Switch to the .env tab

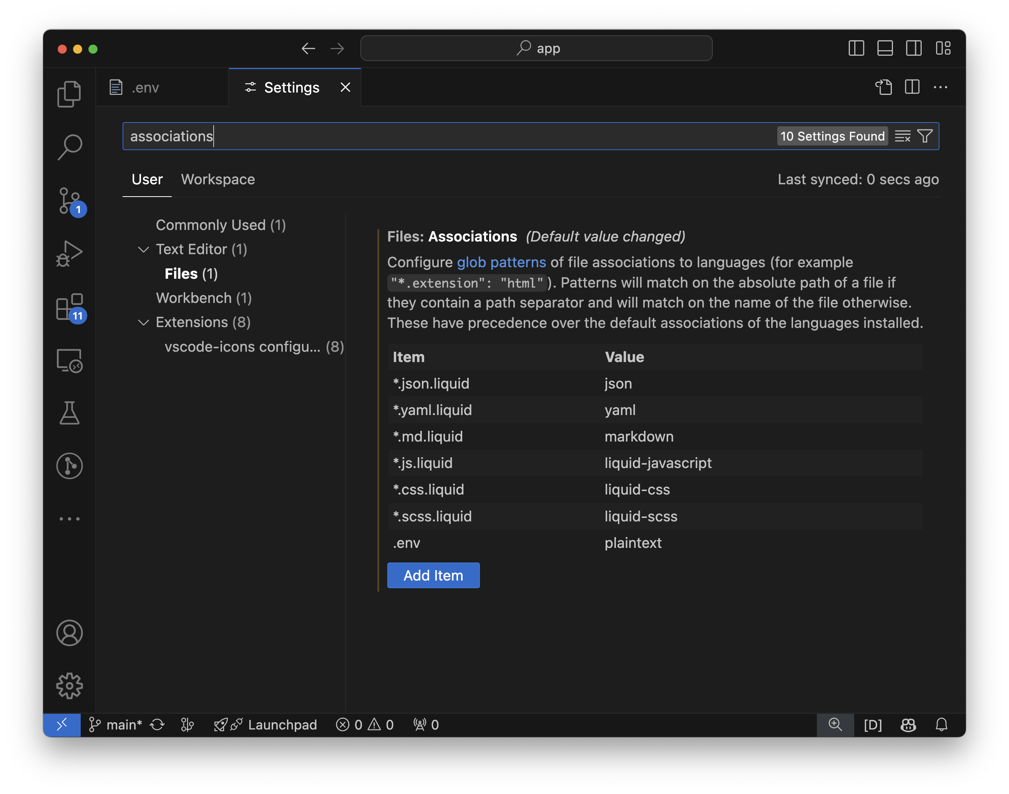[x=145, y=87]
